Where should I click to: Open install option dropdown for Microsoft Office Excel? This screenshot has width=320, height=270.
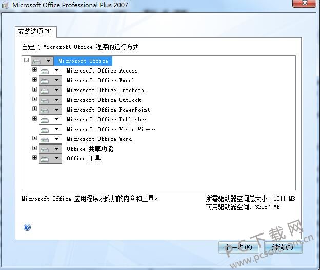coord(50,80)
